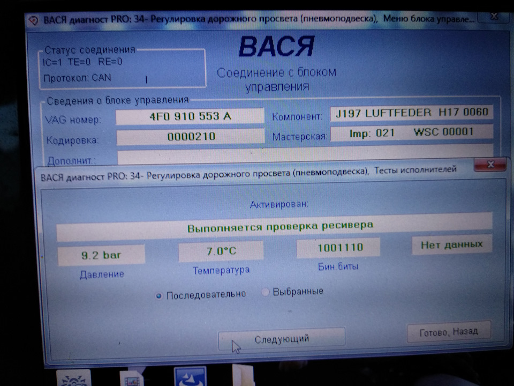Click the Следующий button
The height and width of the screenshot is (386, 514).
(282, 339)
